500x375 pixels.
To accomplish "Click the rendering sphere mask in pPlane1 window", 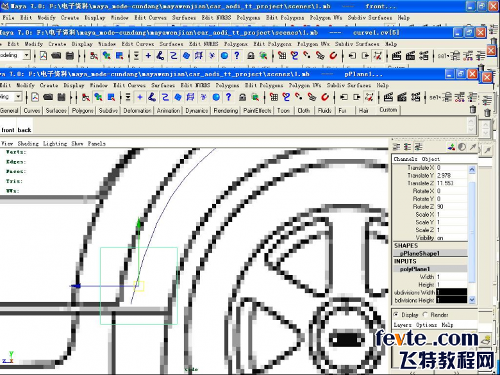I will [x=216, y=97].
